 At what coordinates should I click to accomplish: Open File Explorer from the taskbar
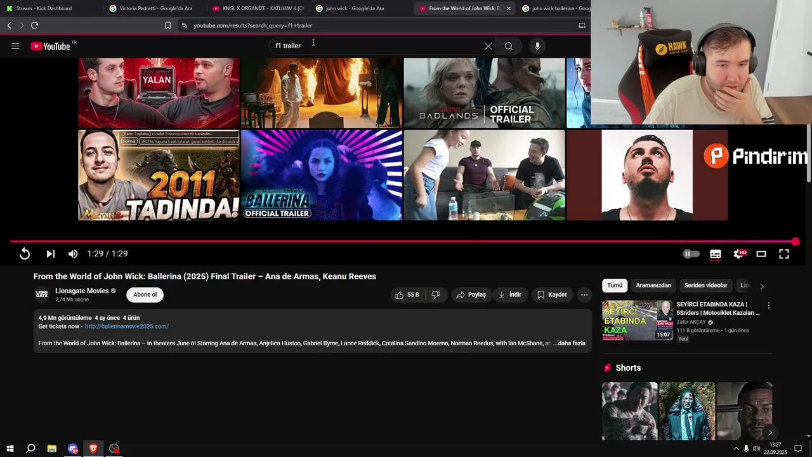tap(52, 449)
